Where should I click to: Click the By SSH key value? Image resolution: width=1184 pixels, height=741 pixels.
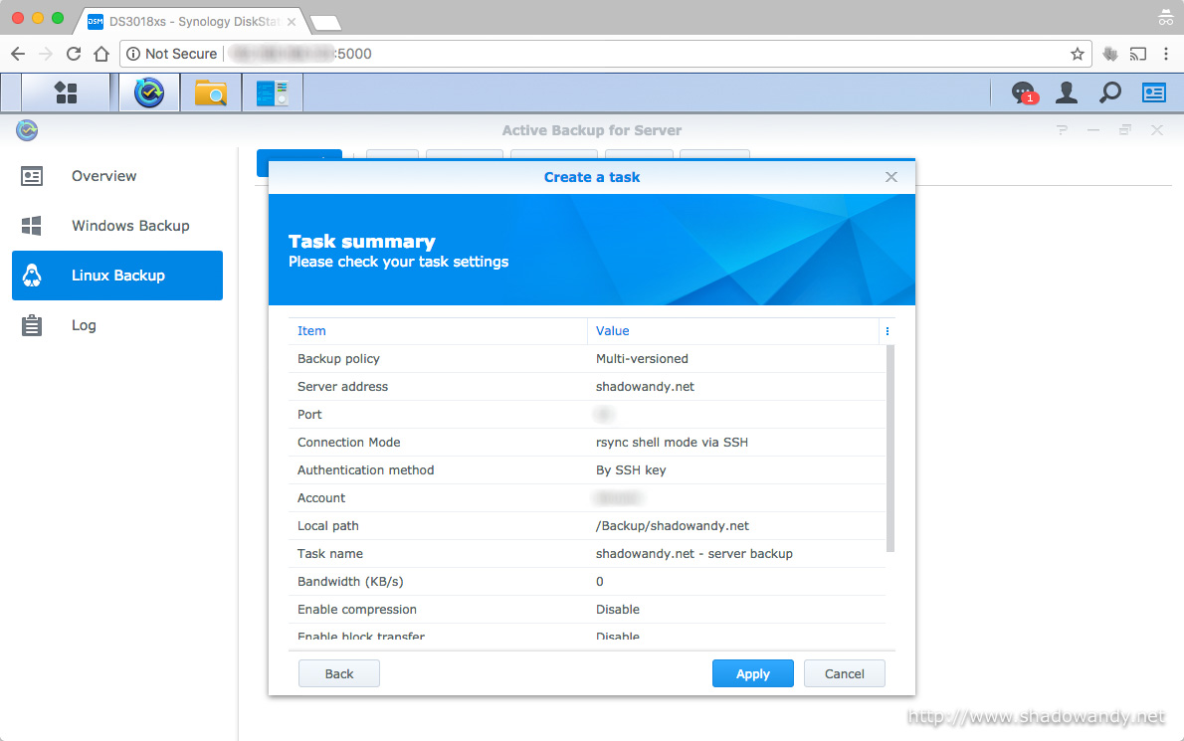click(x=631, y=470)
